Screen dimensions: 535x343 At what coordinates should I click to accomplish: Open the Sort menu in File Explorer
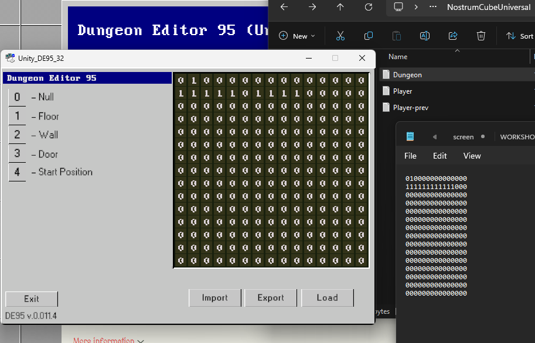pos(520,36)
